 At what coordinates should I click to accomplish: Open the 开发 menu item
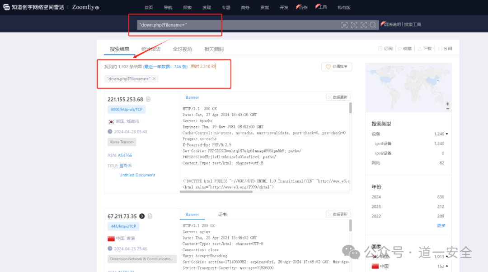[x=283, y=8]
